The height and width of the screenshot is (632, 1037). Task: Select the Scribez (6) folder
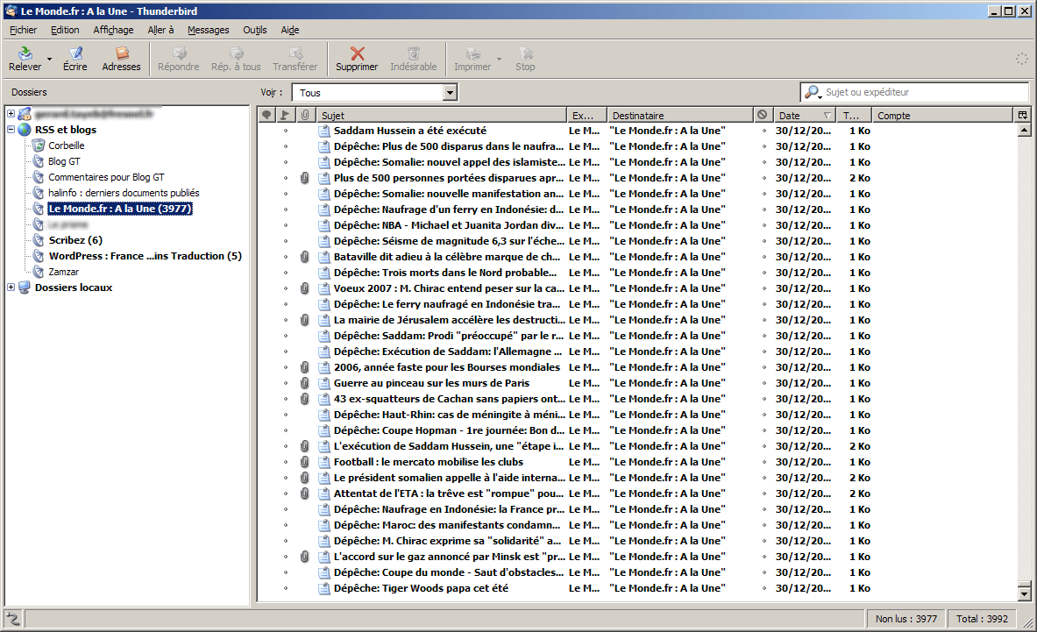pyautogui.click(x=75, y=240)
